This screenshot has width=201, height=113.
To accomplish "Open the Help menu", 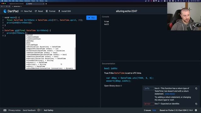I will (x=46, y=1).
